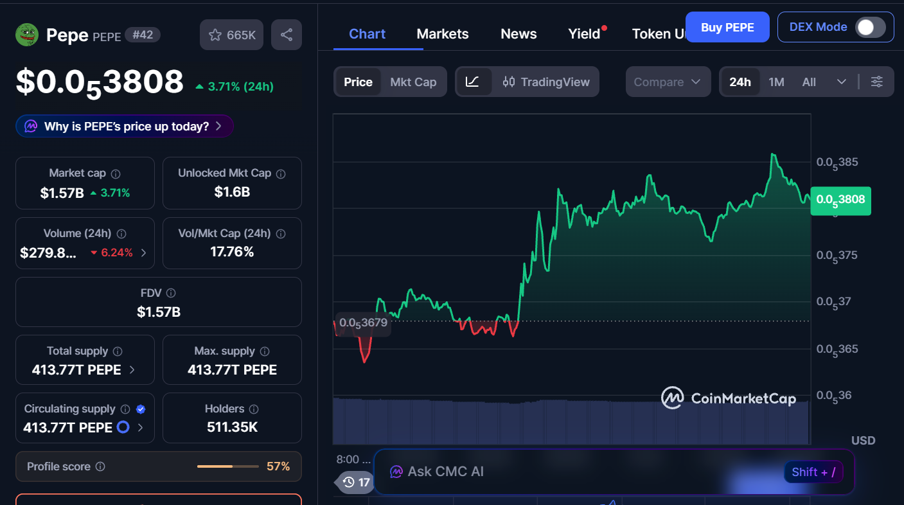The image size is (904, 505).
Task: Click the Buy PEPE button
Action: pos(727,27)
